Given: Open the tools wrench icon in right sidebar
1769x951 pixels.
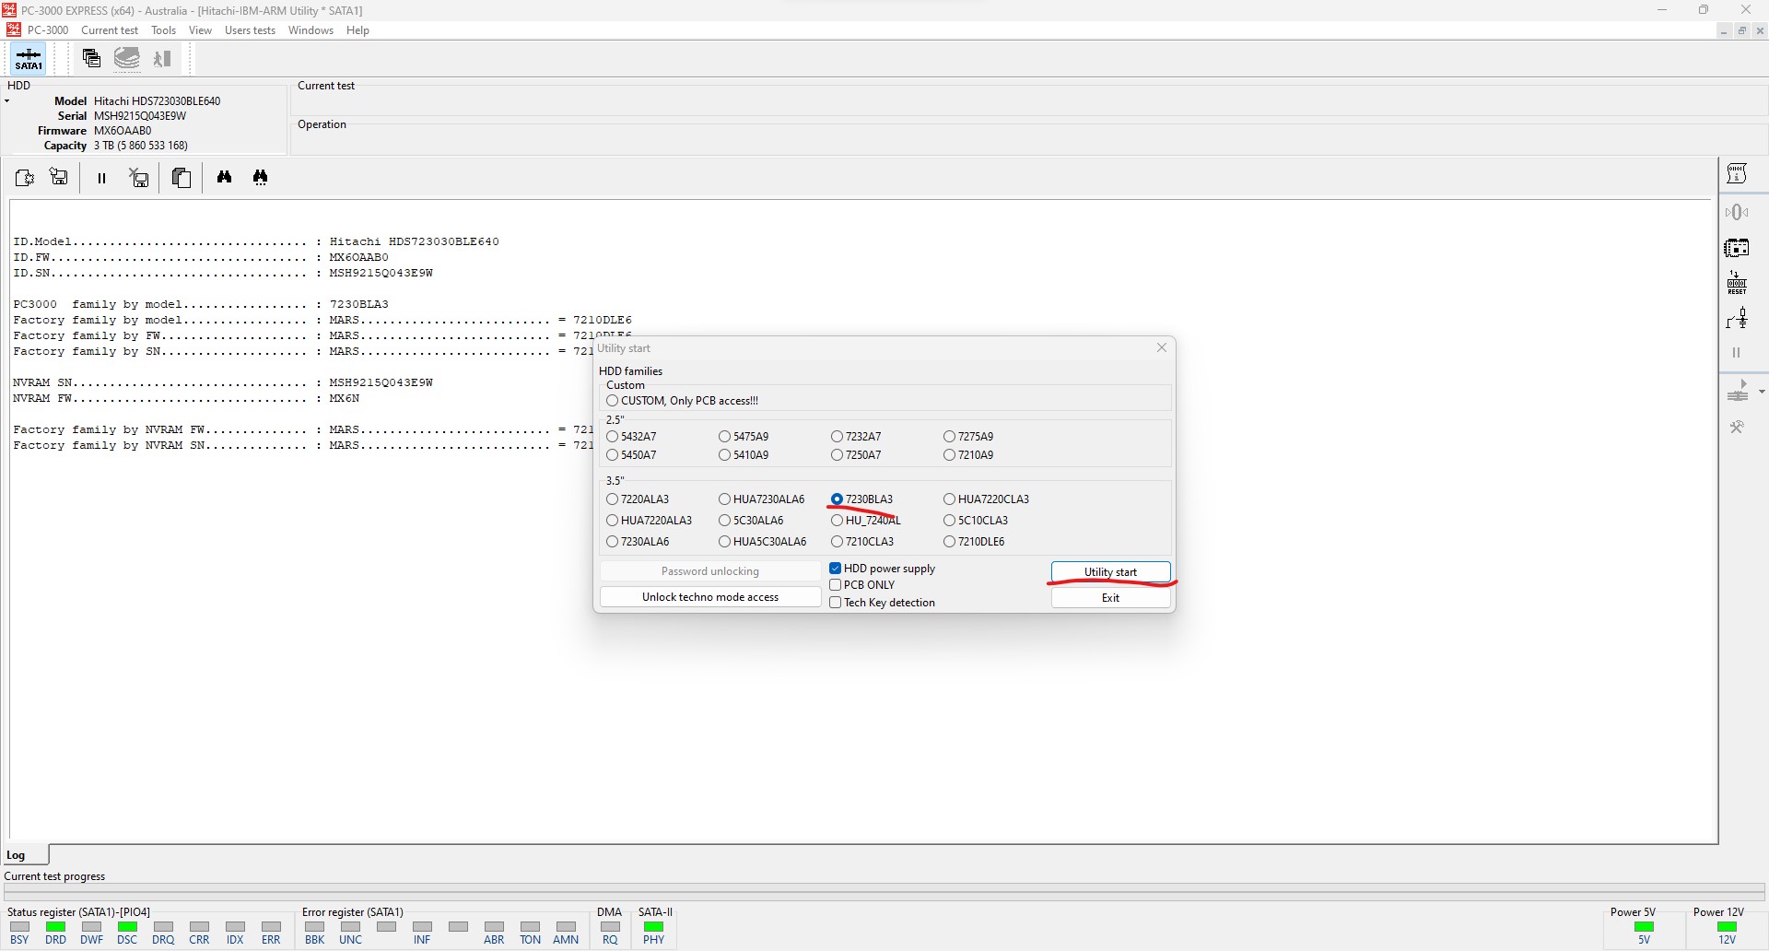Looking at the screenshot, I should [1737, 426].
